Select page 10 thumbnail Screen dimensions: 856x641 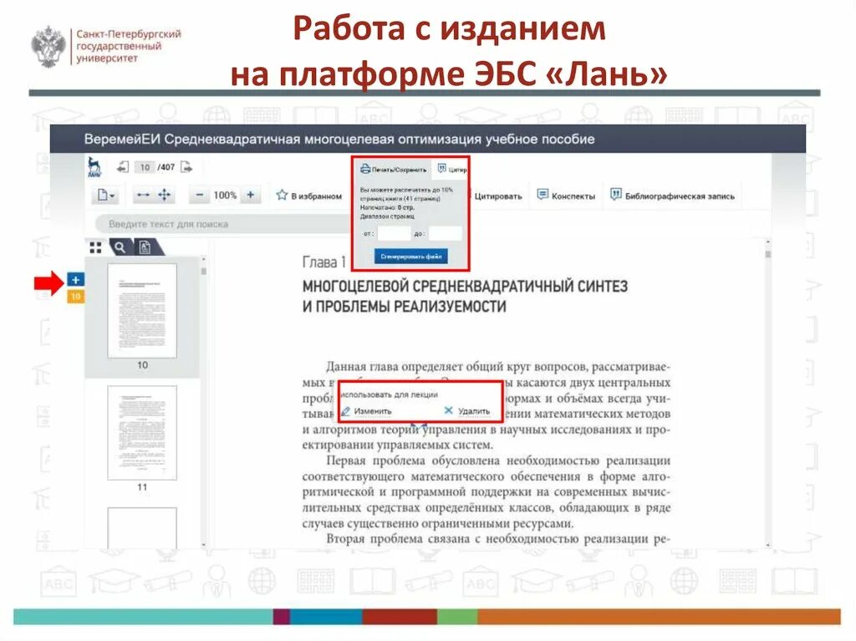click(142, 311)
